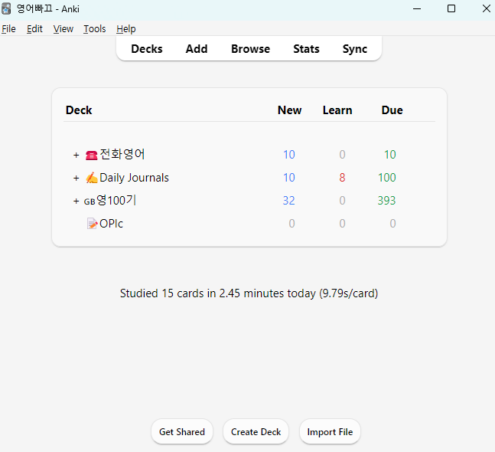Click the New count 10 for Daily Journals
The height and width of the screenshot is (452, 495).
[x=289, y=178]
